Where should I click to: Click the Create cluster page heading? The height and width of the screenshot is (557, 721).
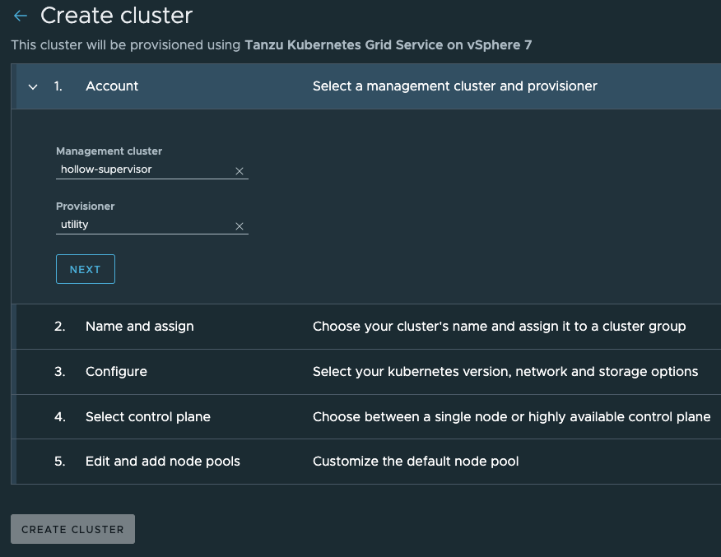[x=116, y=15]
